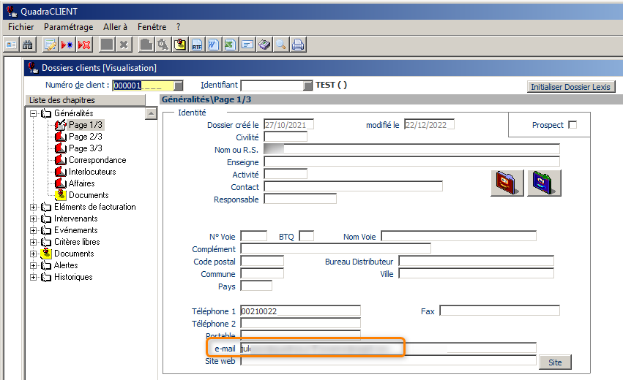Screen dimensions: 623x380
Task: Click the client card toolbar icon
Action: pyautogui.click(x=12, y=45)
